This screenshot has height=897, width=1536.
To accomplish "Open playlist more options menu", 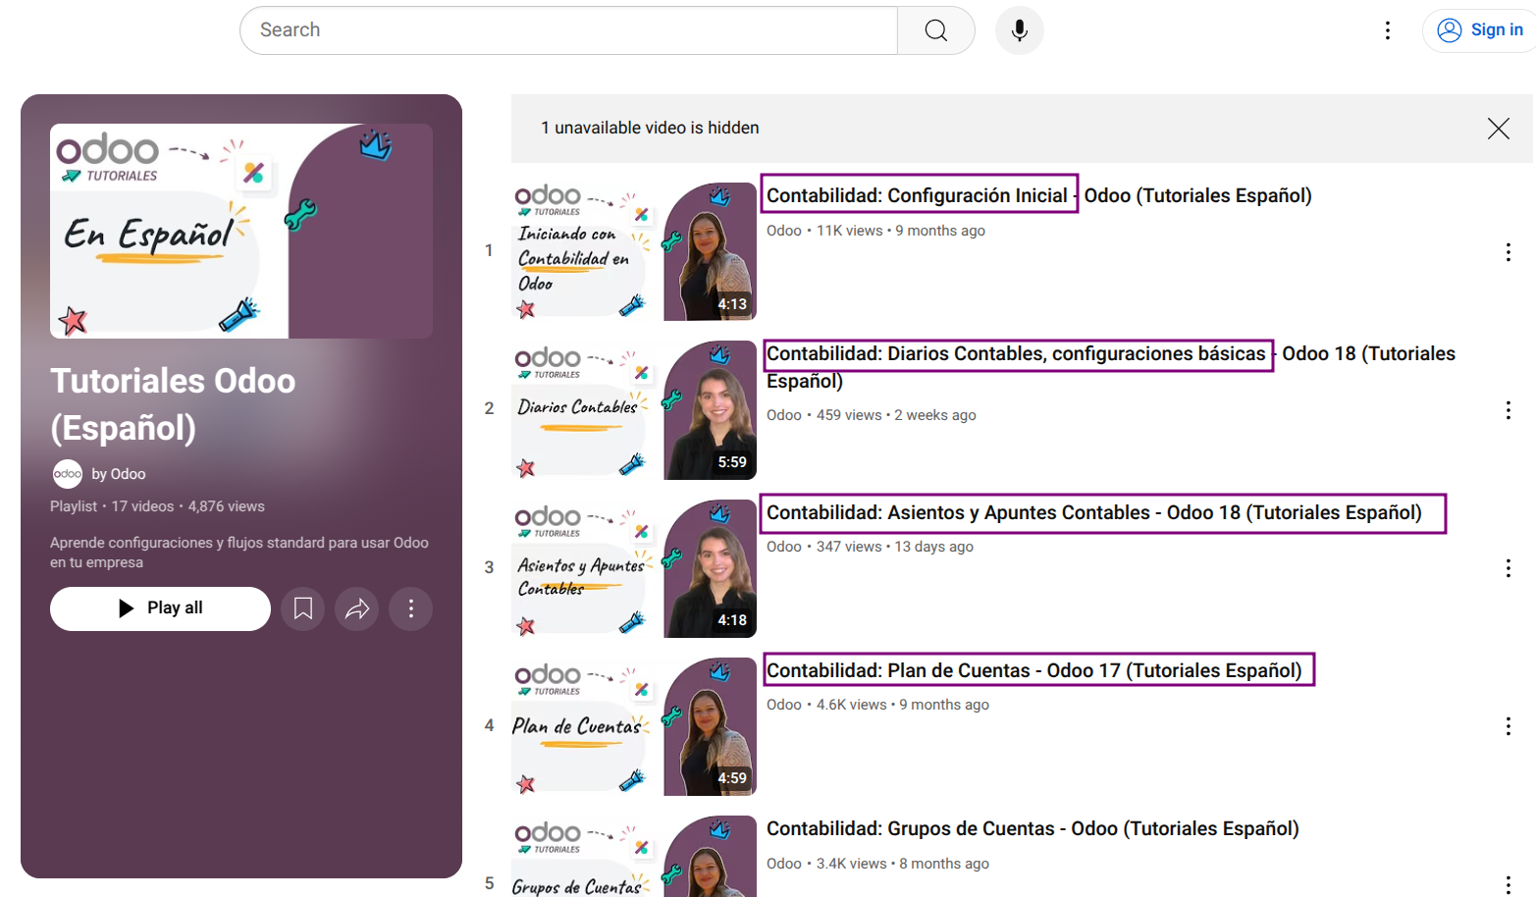I will tap(411, 608).
